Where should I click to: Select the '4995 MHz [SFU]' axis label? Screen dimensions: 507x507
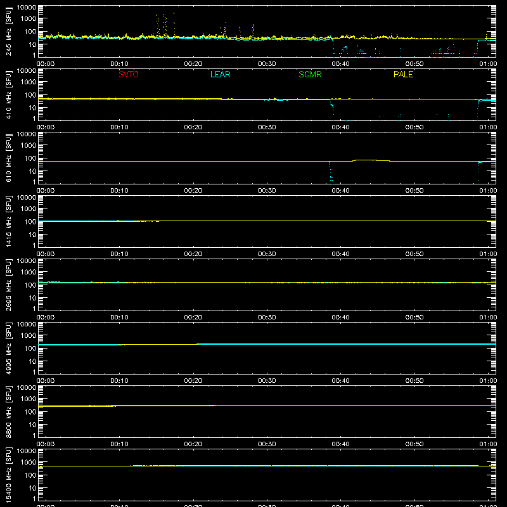8,348
